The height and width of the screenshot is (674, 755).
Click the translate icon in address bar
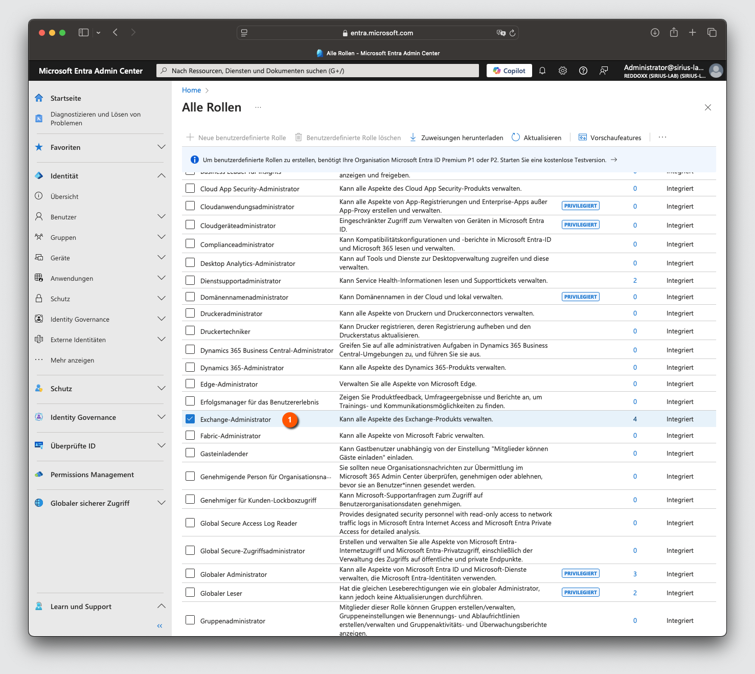point(501,33)
